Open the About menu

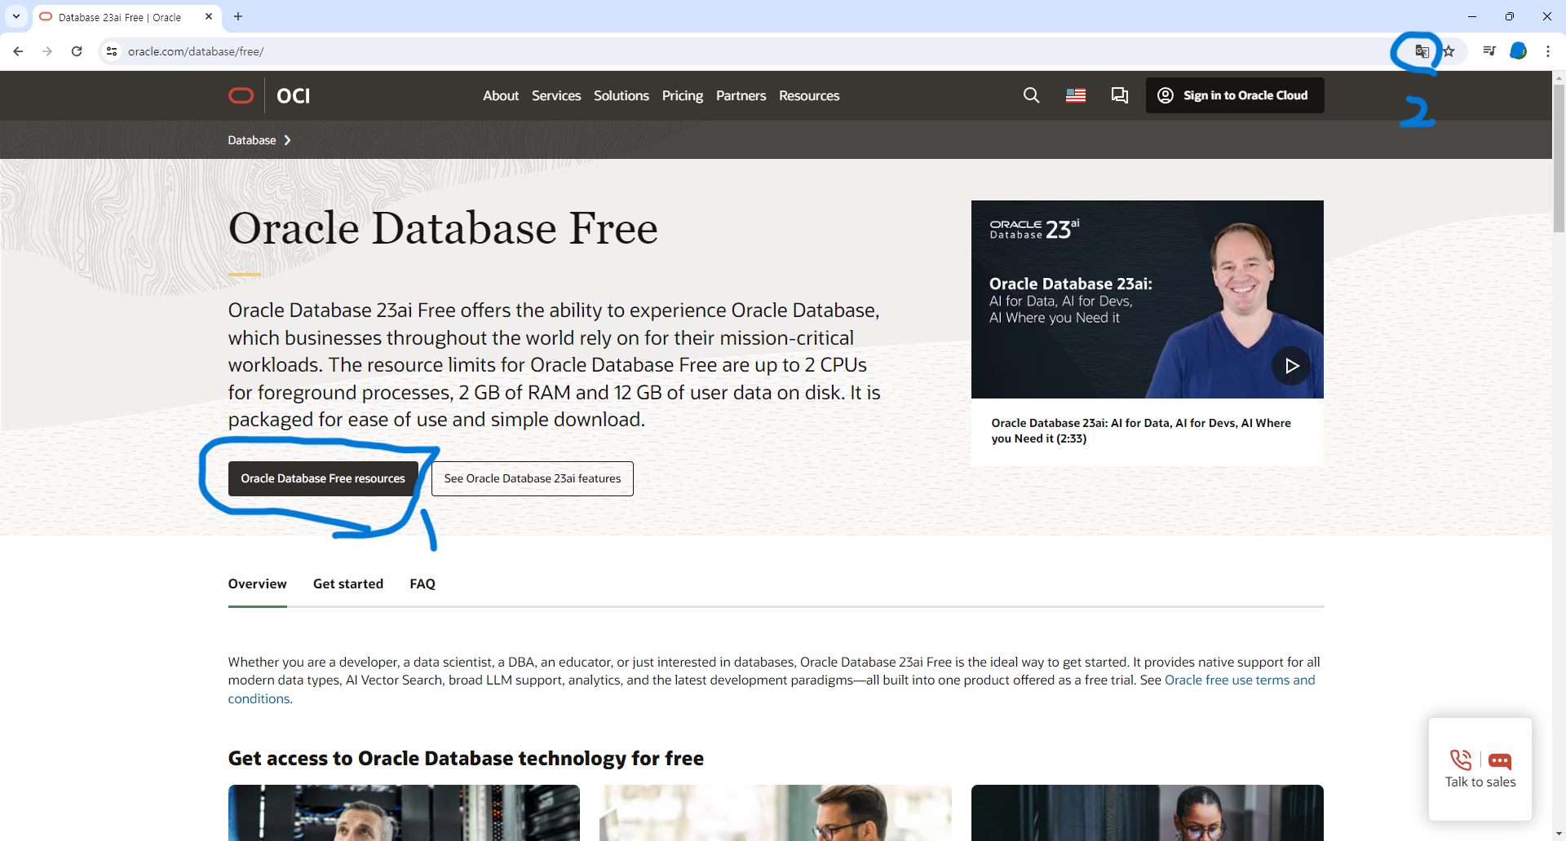coord(501,95)
